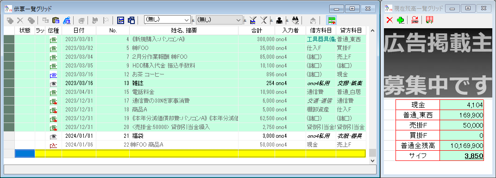Image resolution: width=496 pixels, height=178 pixels.
Task: Click the 姓名、摘要 column header
Action: coord(184,31)
